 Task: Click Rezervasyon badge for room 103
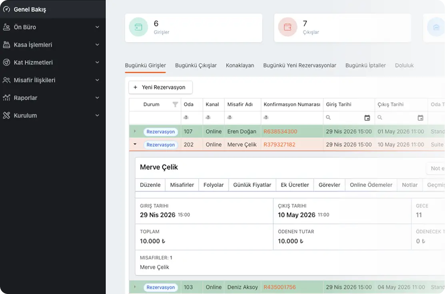(161, 287)
